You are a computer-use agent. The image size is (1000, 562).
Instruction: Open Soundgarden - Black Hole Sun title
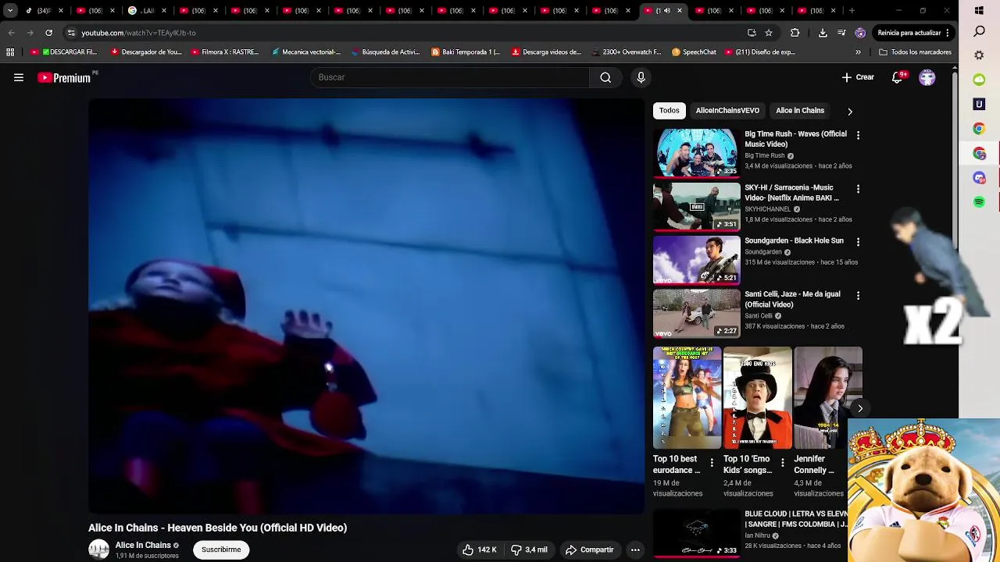click(794, 241)
